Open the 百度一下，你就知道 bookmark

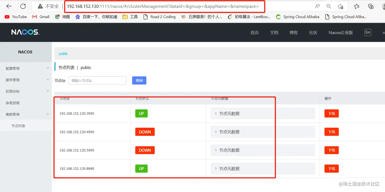[97, 17]
